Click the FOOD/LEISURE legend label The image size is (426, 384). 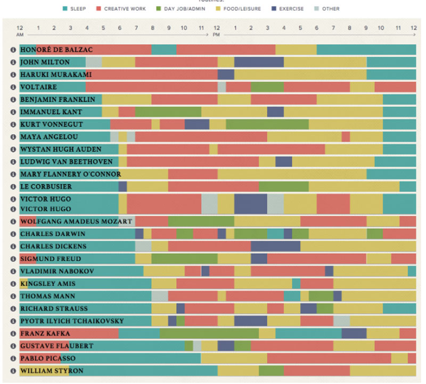[242, 9]
